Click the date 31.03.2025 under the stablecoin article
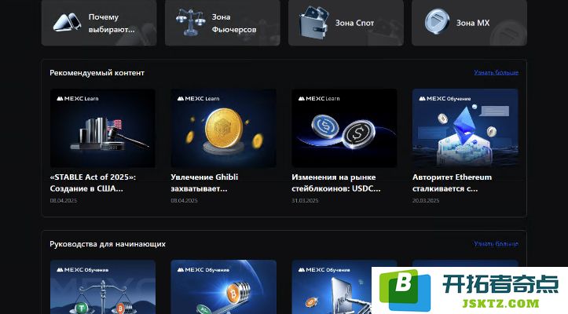The width and height of the screenshot is (568, 314). click(305, 200)
